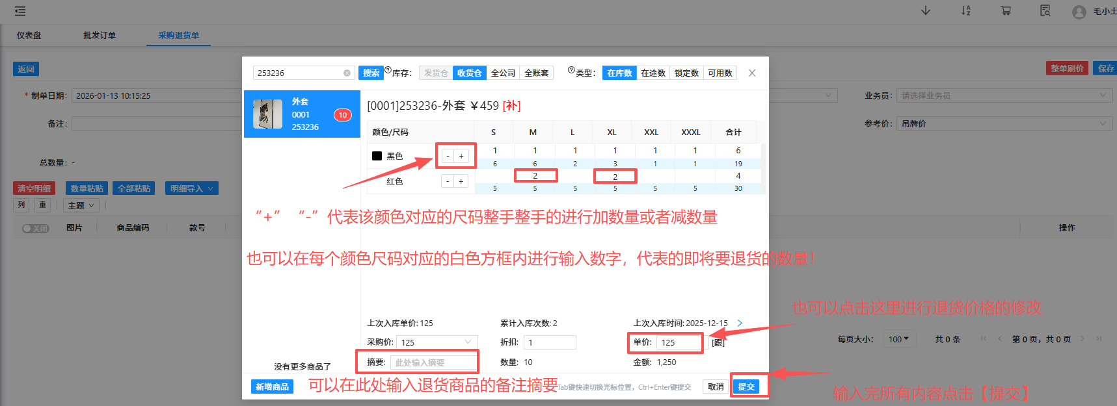Click the 备注 remarks field
This screenshot has width=1117, height=406.
coord(156,123)
